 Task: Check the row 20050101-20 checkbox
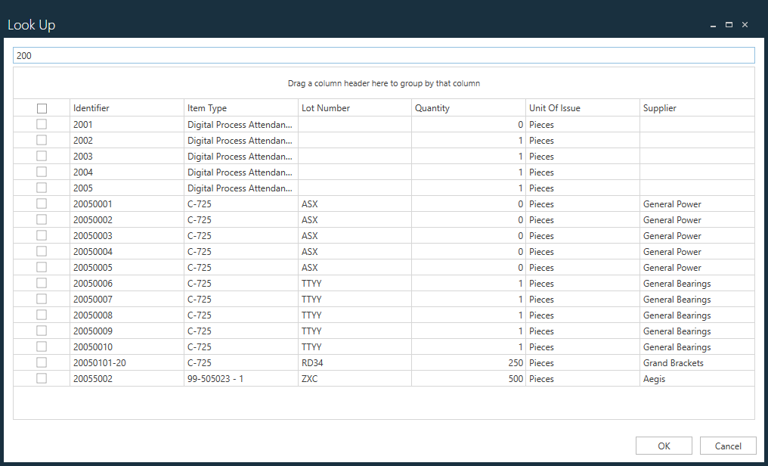click(42, 362)
